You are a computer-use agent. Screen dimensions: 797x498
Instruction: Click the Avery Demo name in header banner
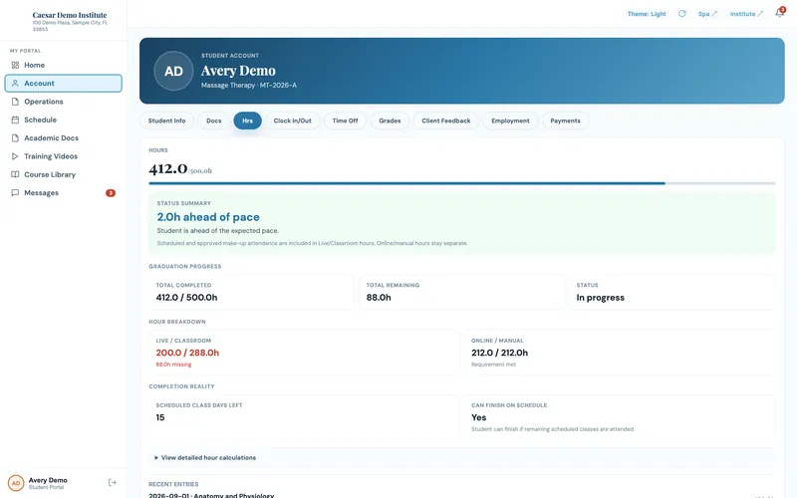click(x=238, y=71)
